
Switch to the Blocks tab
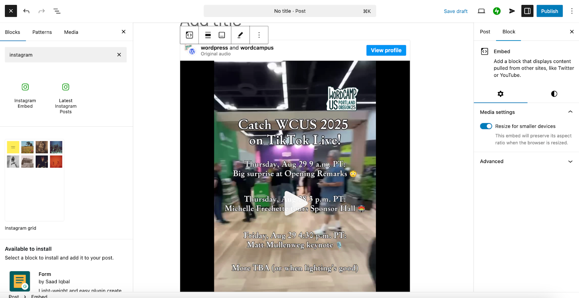point(13,32)
